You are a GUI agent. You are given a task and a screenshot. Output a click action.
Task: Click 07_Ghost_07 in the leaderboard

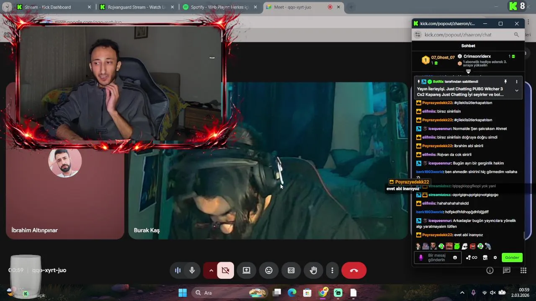pos(443,58)
